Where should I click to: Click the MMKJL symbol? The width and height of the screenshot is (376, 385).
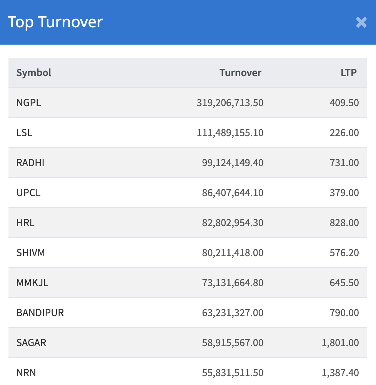[x=32, y=283]
